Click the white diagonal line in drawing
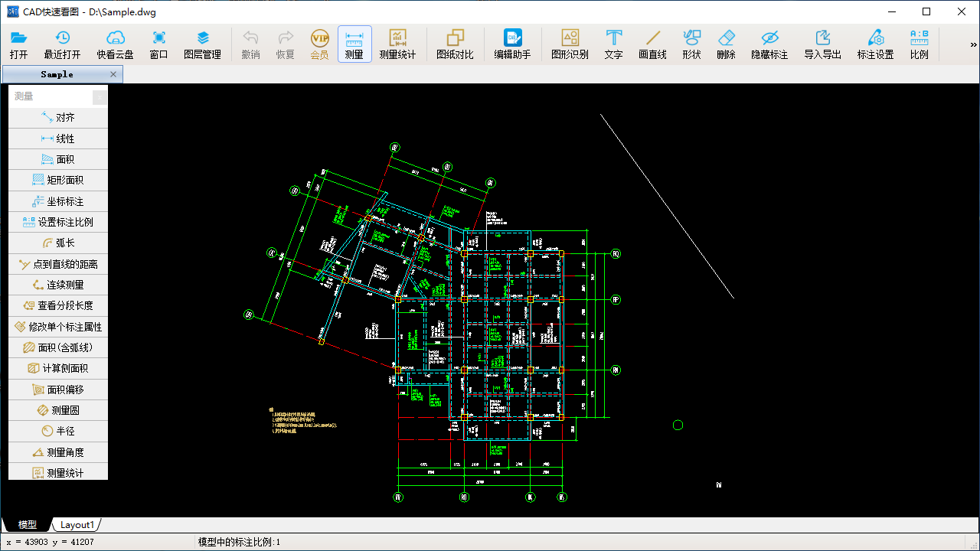 [668, 207]
